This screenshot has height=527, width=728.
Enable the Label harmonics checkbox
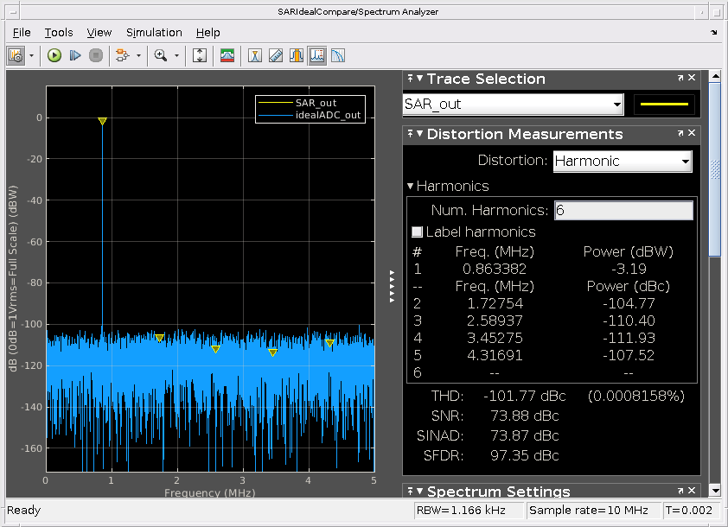[418, 232]
